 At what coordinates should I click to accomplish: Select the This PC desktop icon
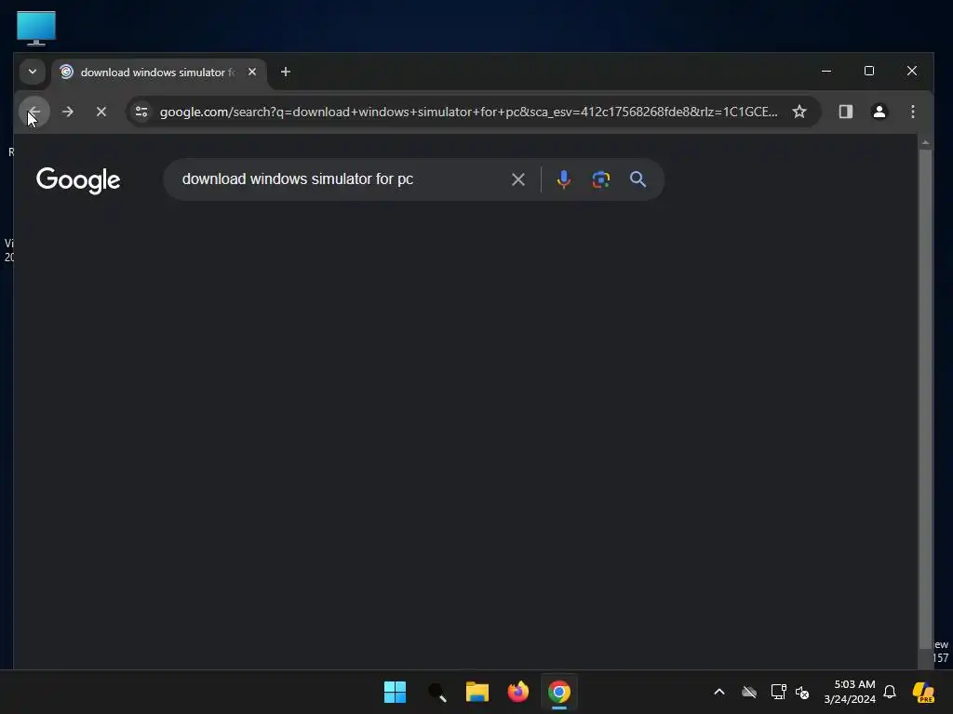pos(36,28)
